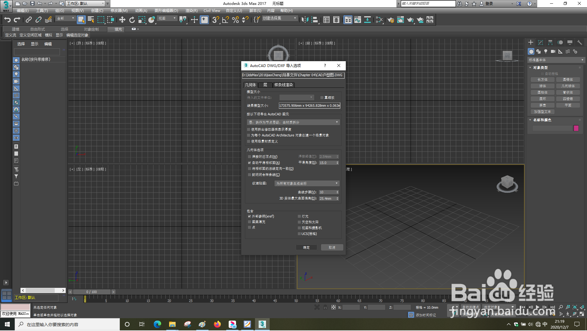Select the Lights category icon

[x=546, y=51]
